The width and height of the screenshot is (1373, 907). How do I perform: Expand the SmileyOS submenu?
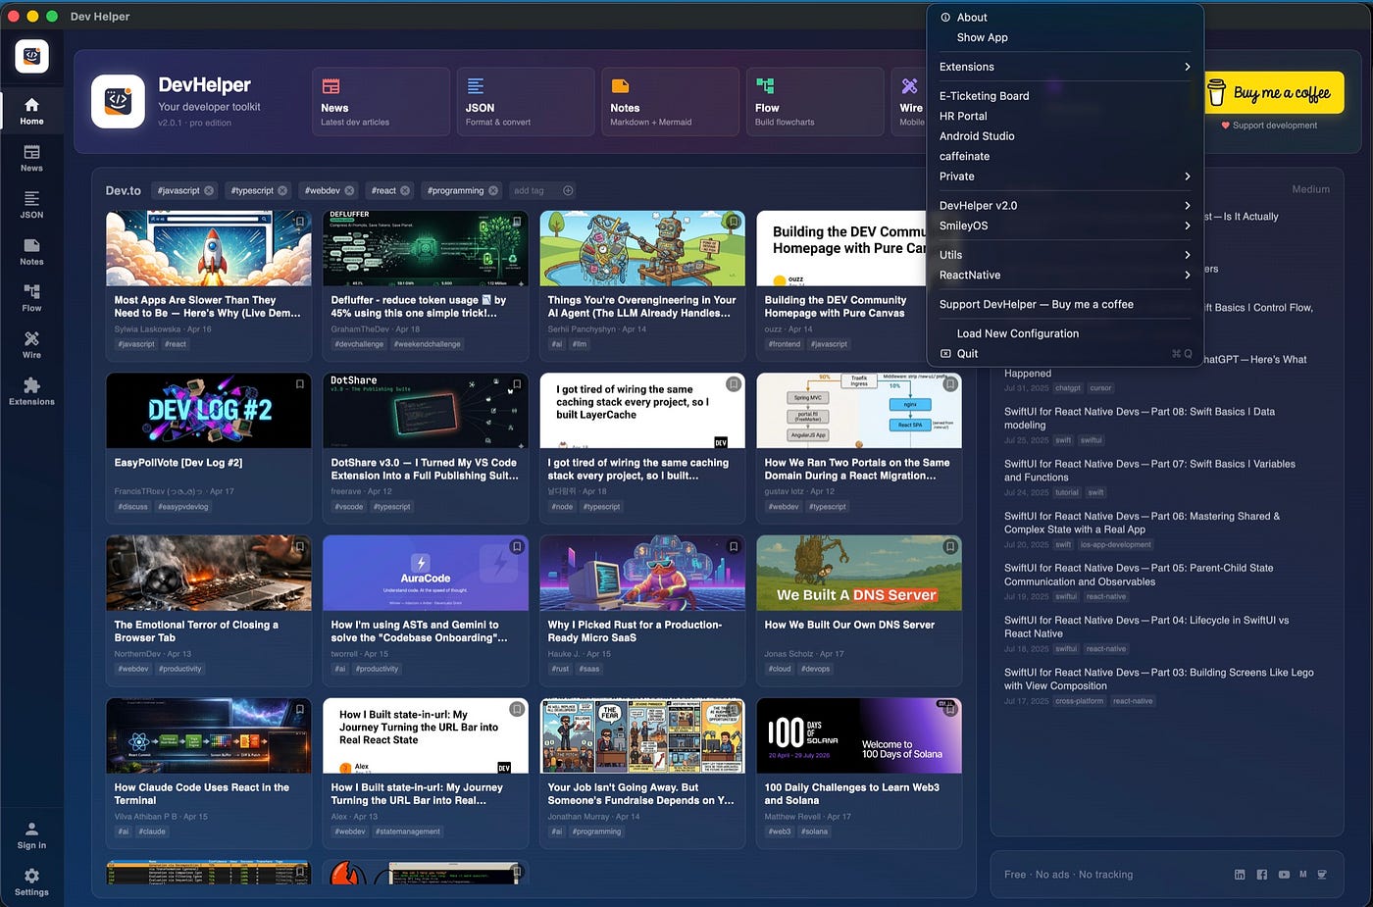(x=1065, y=226)
